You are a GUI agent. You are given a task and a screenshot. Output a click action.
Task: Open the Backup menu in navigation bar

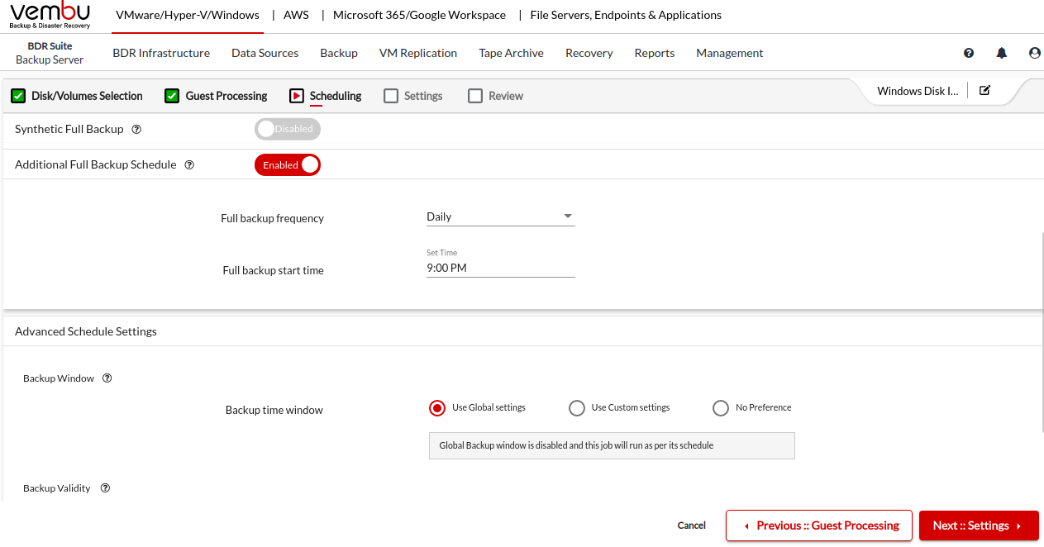tap(339, 53)
